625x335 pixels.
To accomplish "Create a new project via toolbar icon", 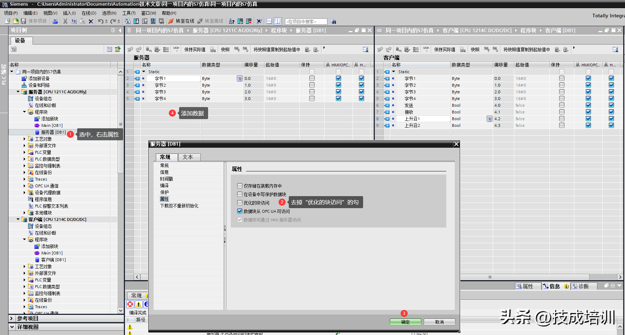I will (7, 21).
